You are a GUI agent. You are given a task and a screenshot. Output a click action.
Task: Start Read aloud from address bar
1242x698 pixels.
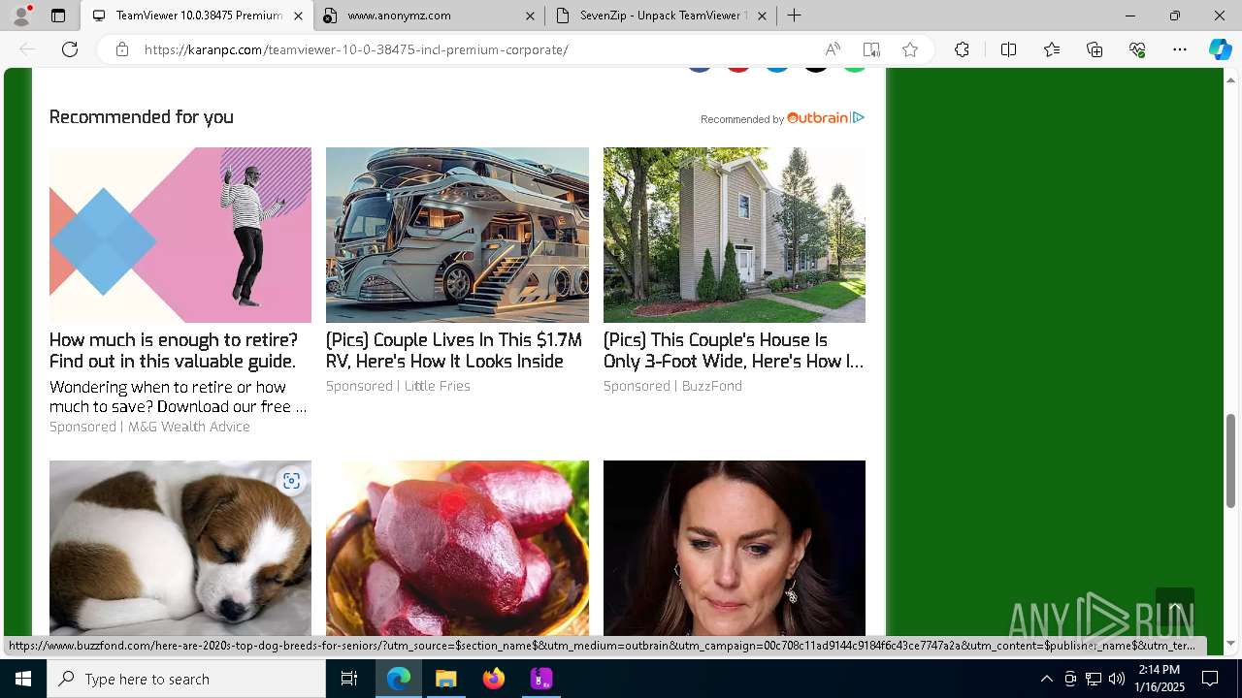833,49
